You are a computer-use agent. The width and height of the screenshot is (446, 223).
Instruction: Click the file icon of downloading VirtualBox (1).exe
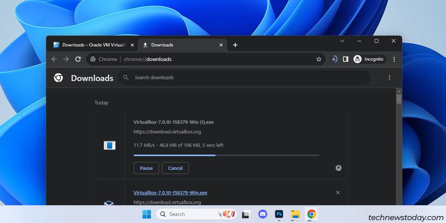point(110,145)
